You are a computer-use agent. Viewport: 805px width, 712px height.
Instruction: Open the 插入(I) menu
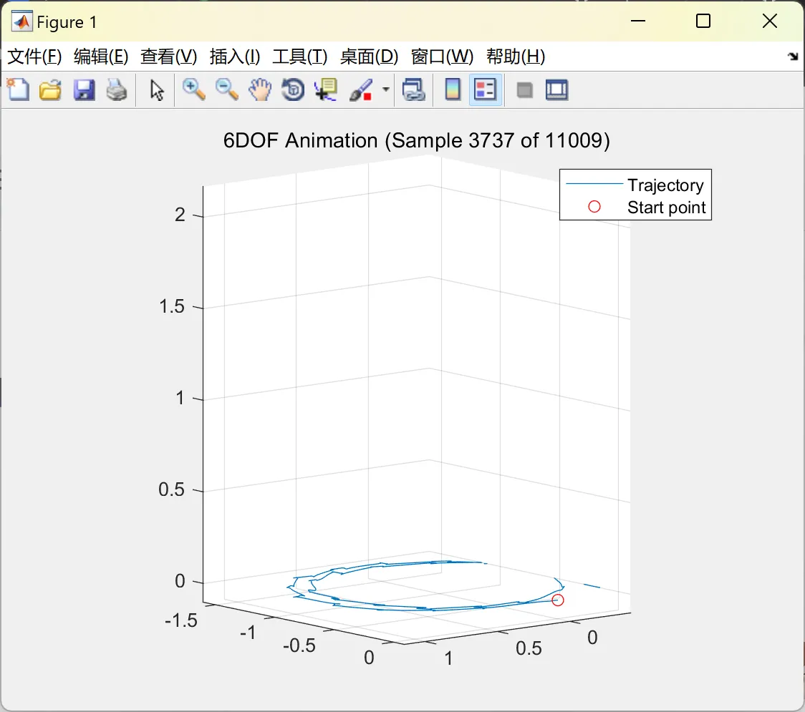click(x=235, y=57)
